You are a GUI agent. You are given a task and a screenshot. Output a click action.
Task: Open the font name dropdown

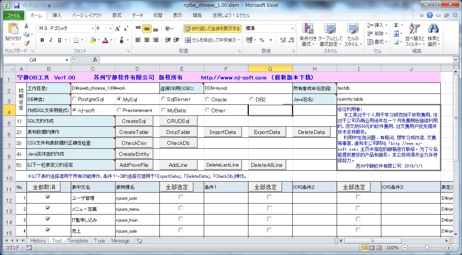[x=92, y=29]
